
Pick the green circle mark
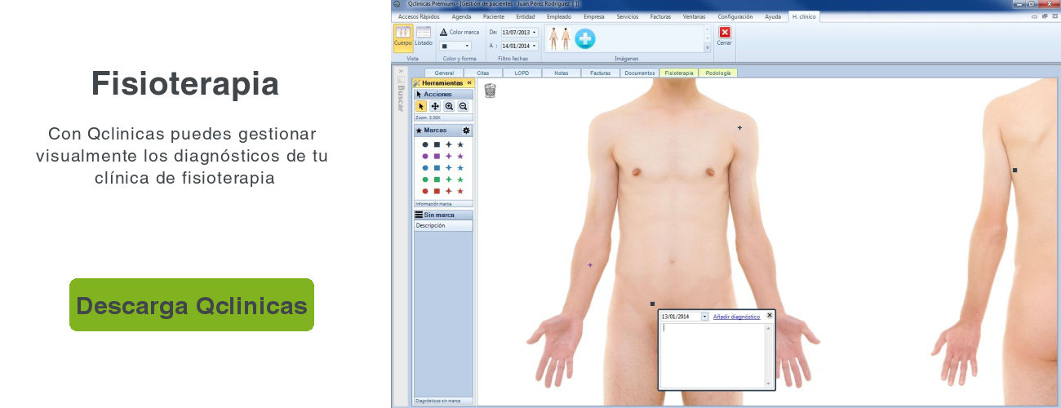[x=425, y=180]
